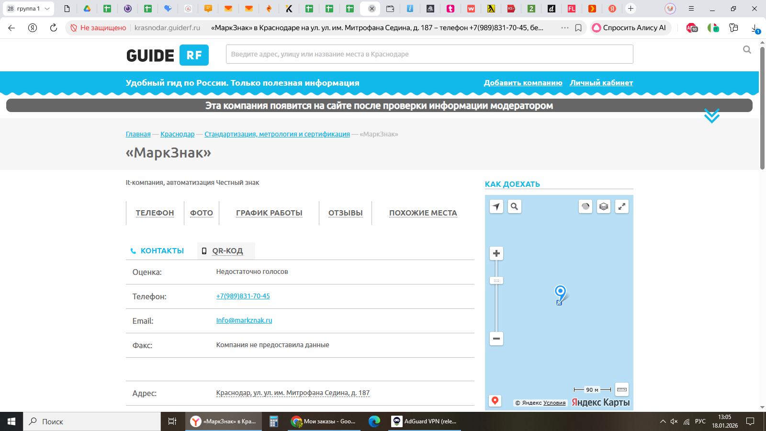The image size is (766, 431).
Task: Open the browser extensions puzzle icon
Action: 733,28
